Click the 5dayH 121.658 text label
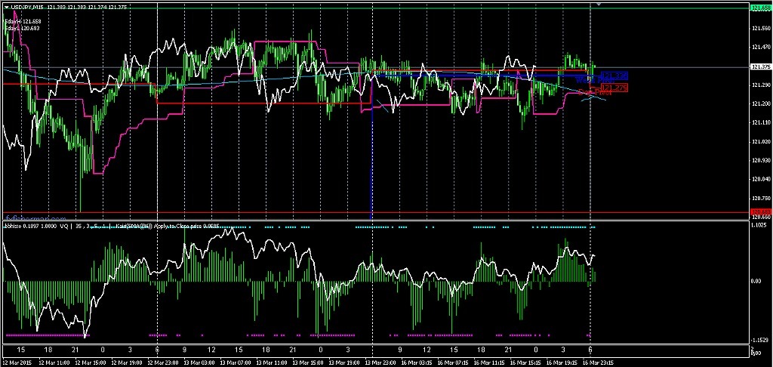 tap(22, 22)
